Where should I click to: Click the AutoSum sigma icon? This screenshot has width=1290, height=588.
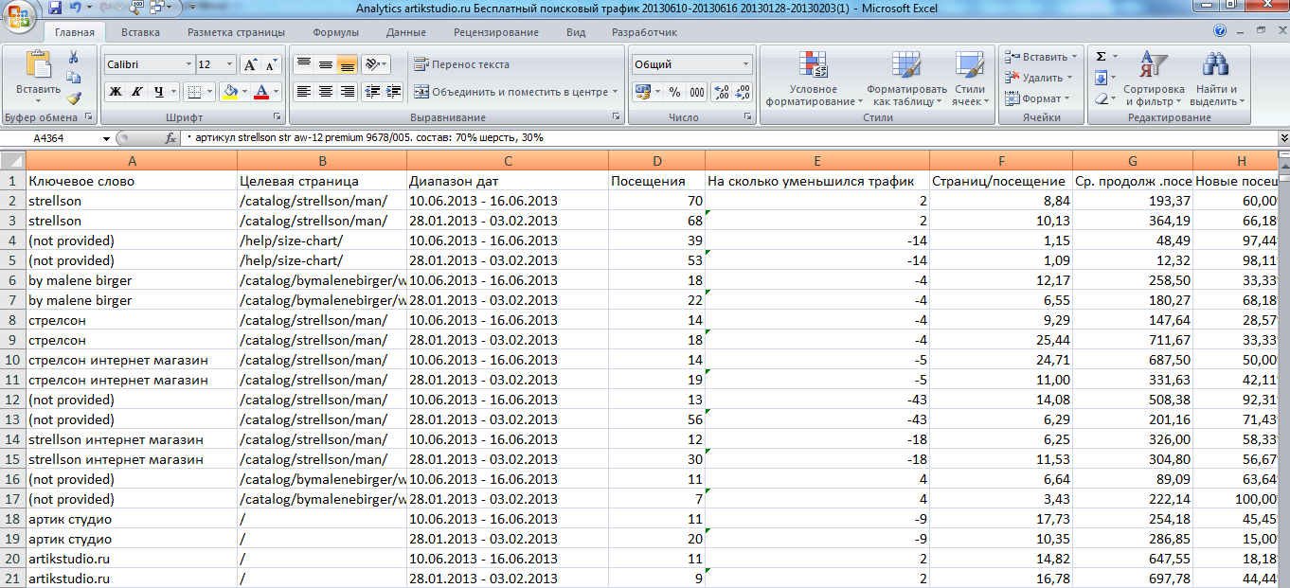[1101, 57]
